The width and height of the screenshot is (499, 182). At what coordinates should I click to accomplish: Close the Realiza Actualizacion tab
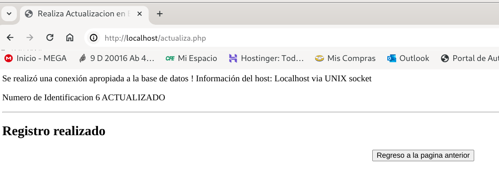140,14
